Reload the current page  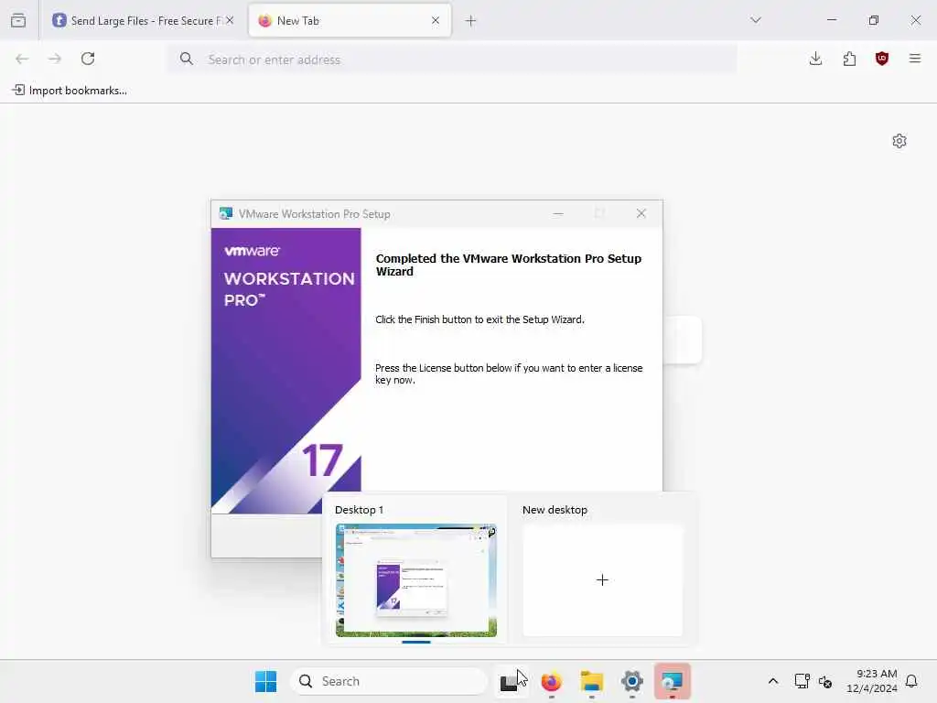[x=88, y=59]
